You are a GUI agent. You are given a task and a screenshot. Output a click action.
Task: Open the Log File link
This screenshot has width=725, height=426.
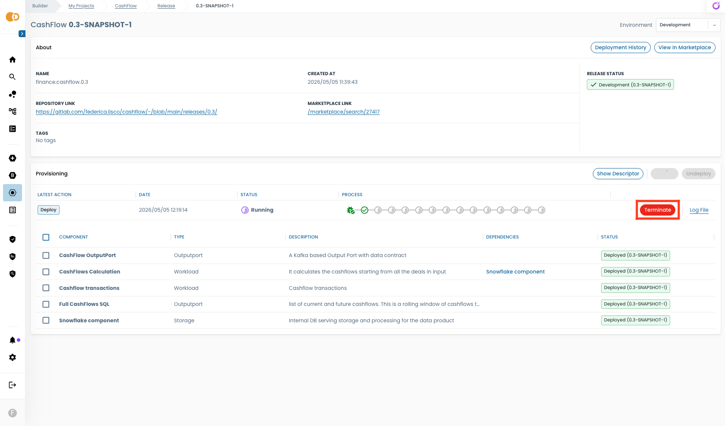point(699,210)
